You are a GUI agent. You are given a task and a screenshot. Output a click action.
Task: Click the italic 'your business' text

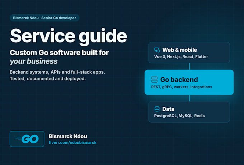point(34,61)
